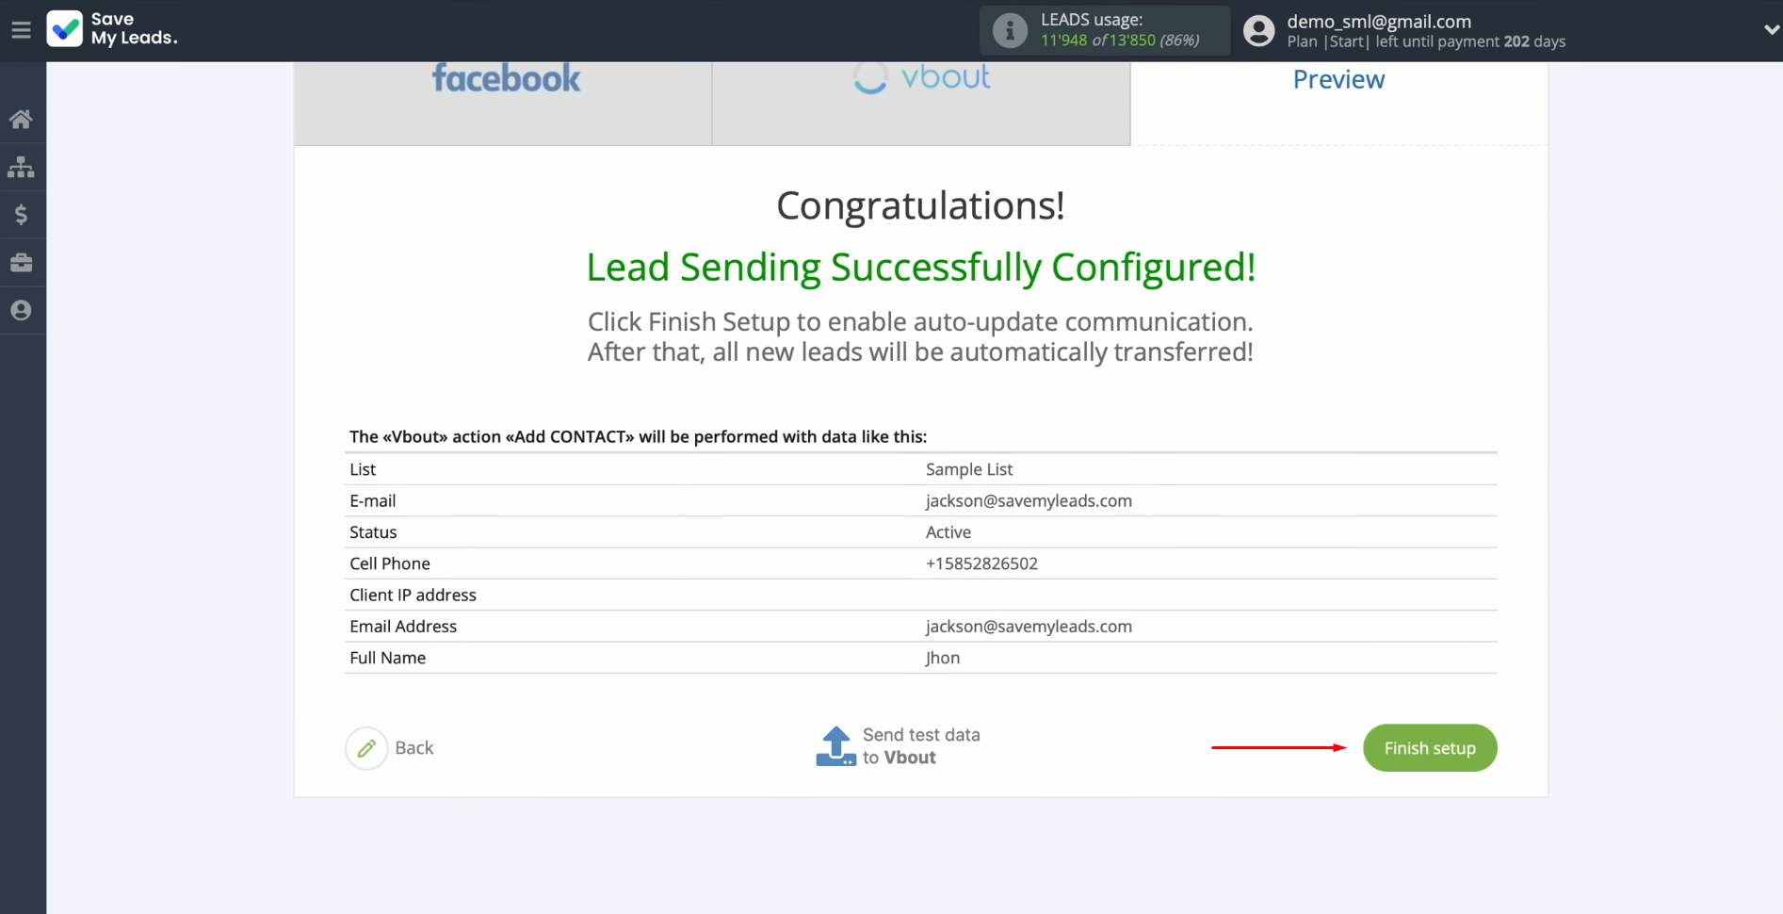1783x914 pixels.
Task: Switch to the vbout tab
Action: coord(921,102)
